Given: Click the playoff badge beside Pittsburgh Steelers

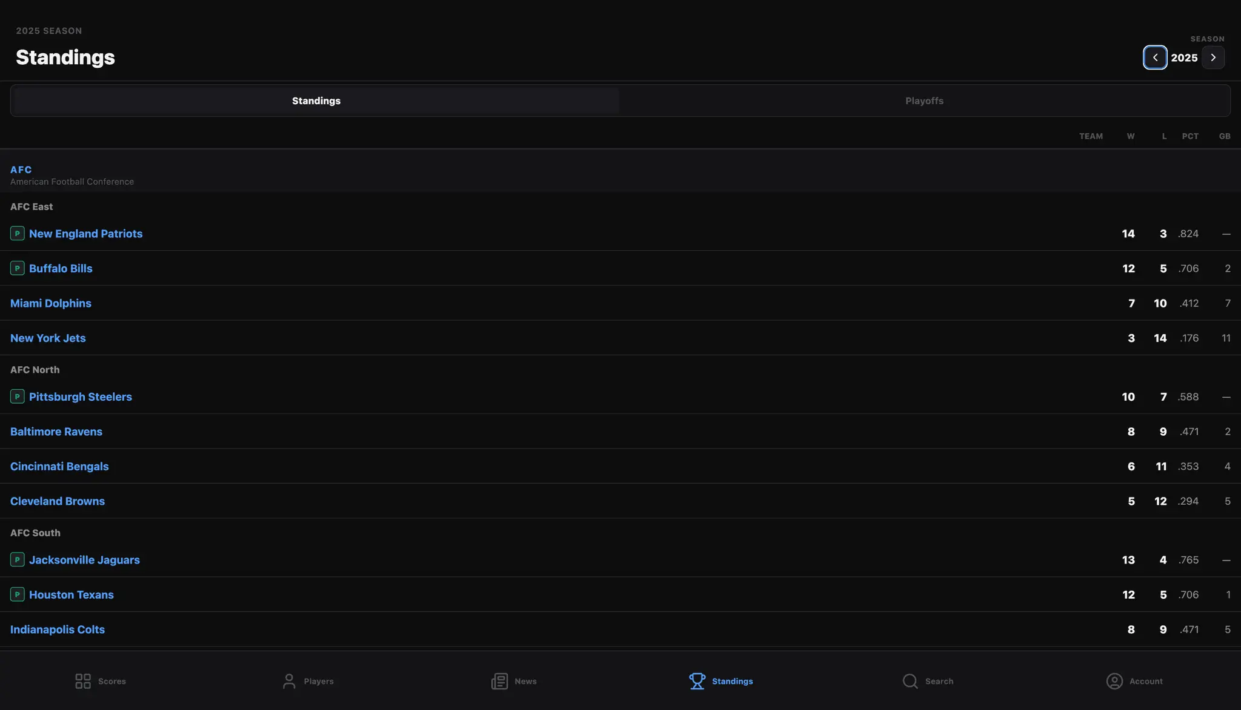Looking at the screenshot, I should 18,396.
